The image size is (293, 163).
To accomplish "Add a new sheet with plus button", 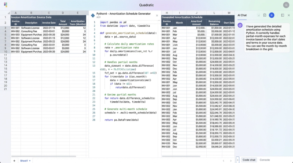I will pyautogui.click(x=14, y=160).
